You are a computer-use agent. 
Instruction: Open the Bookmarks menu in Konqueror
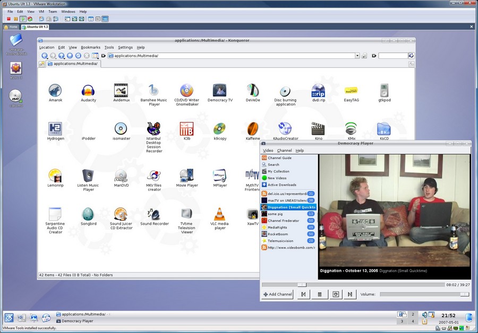(x=90, y=48)
